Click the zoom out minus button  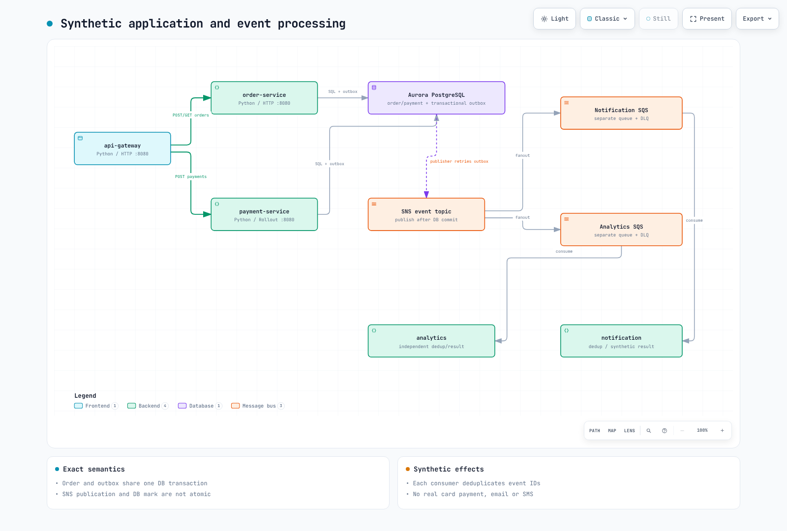point(682,431)
